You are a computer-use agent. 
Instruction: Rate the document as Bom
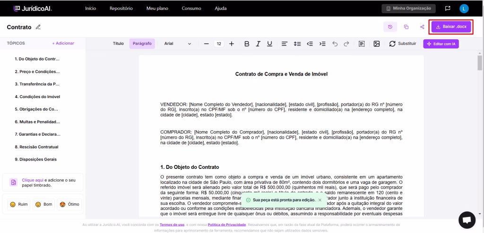[43, 204]
